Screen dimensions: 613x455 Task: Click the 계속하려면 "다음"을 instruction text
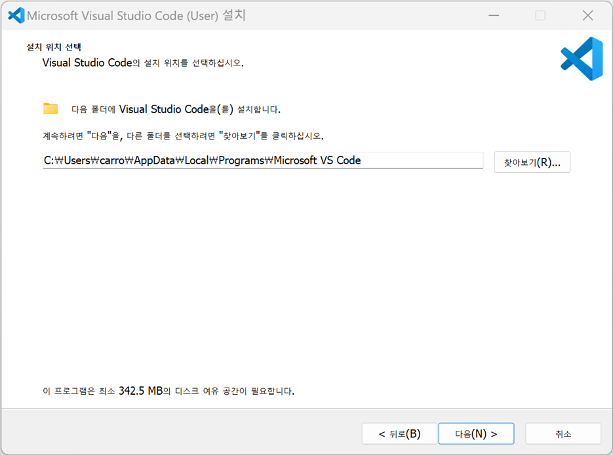point(183,136)
